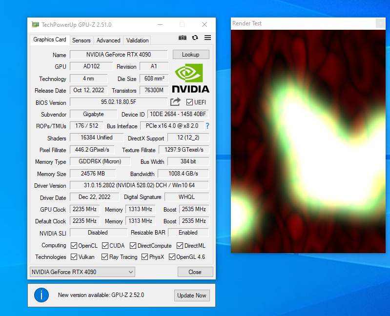Close the Render Test window
The image size is (390, 316).
coord(381,23)
